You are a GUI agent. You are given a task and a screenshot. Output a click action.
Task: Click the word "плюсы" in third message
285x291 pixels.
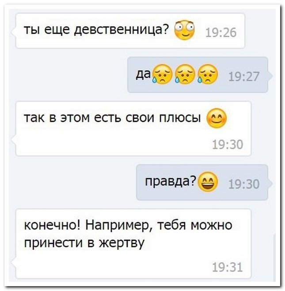(x=180, y=117)
